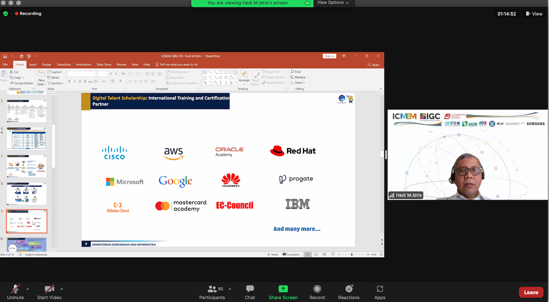Select the oval shape in shapes gallery

[x=226, y=72]
